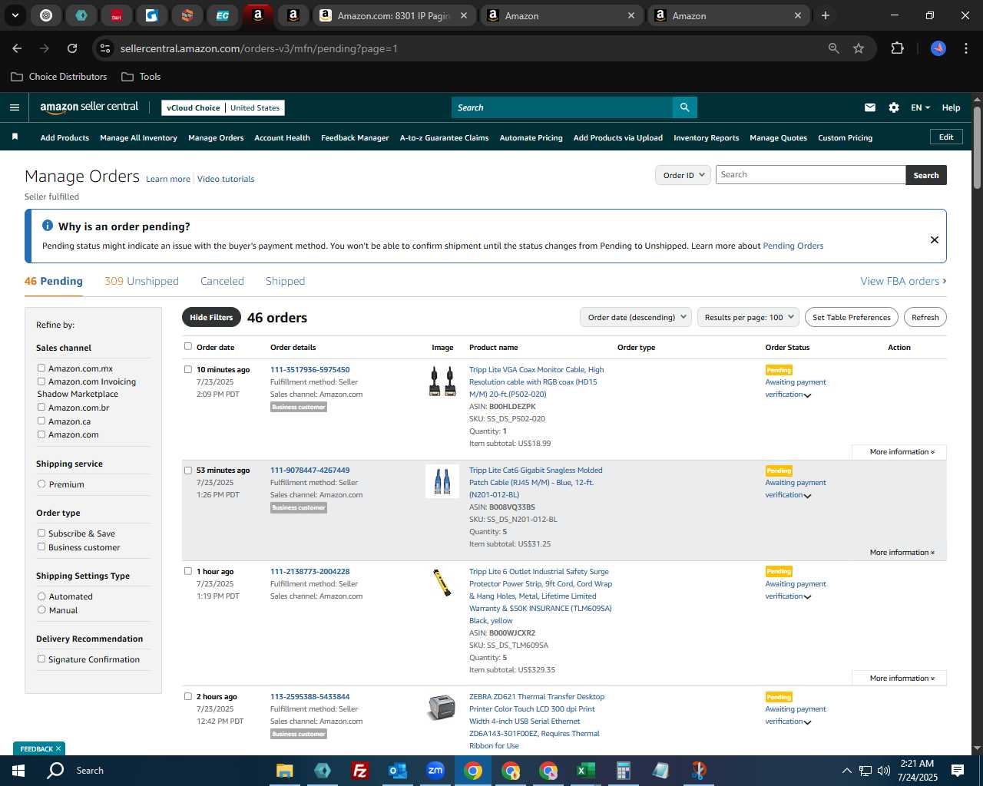Open the messages envelope icon

pos(870,107)
